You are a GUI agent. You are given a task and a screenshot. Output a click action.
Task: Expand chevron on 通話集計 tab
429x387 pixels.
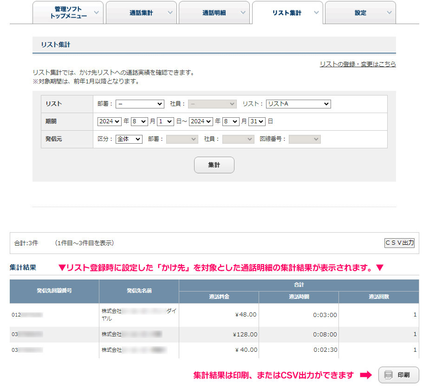(170, 13)
